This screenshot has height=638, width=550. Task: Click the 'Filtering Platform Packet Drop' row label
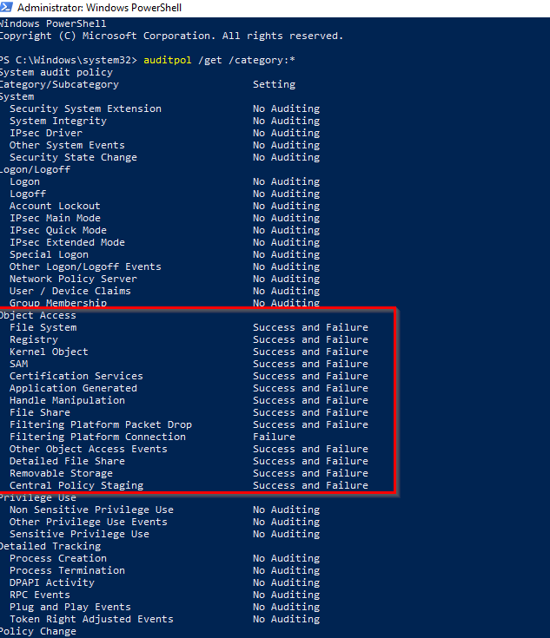click(x=101, y=424)
